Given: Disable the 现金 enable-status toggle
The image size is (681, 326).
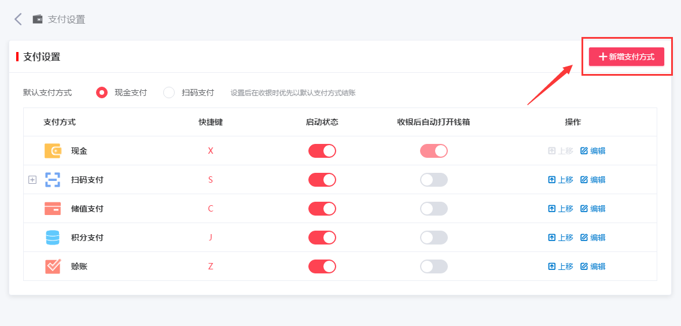Looking at the screenshot, I should click(x=322, y=151).
